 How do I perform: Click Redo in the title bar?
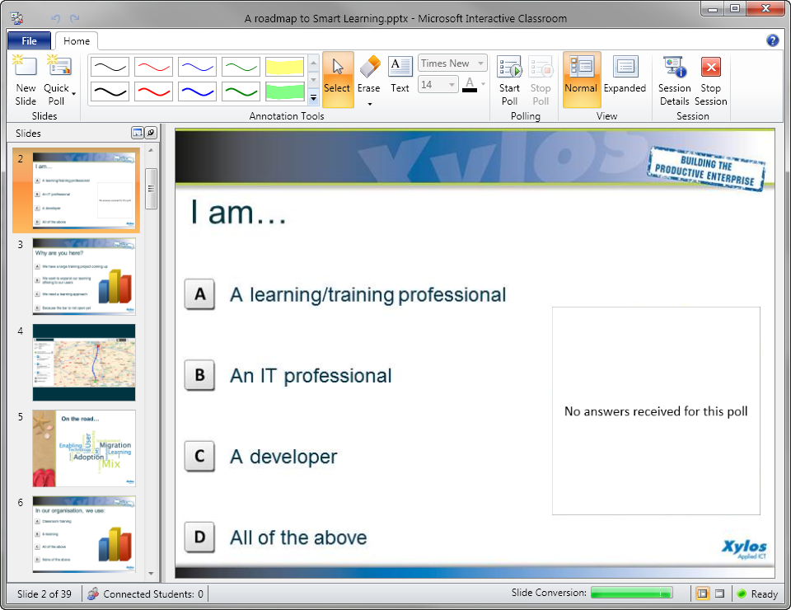pos(75,18)
